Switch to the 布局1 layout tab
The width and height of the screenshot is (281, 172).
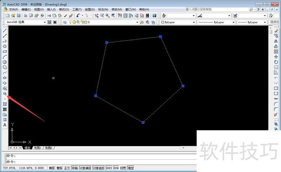point(38,148)
